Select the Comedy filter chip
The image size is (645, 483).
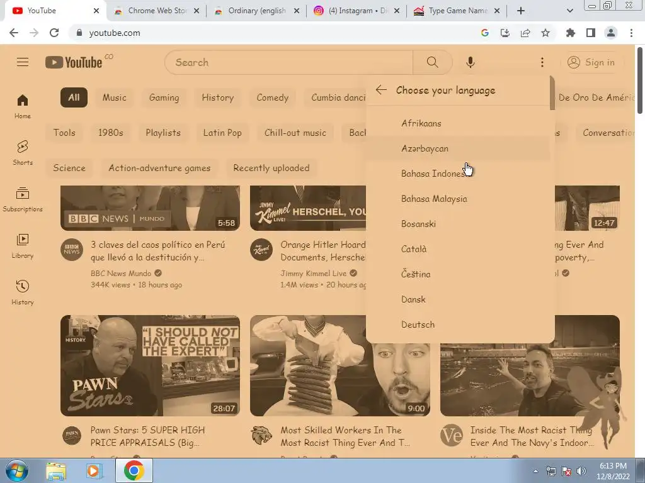[272, 97]
